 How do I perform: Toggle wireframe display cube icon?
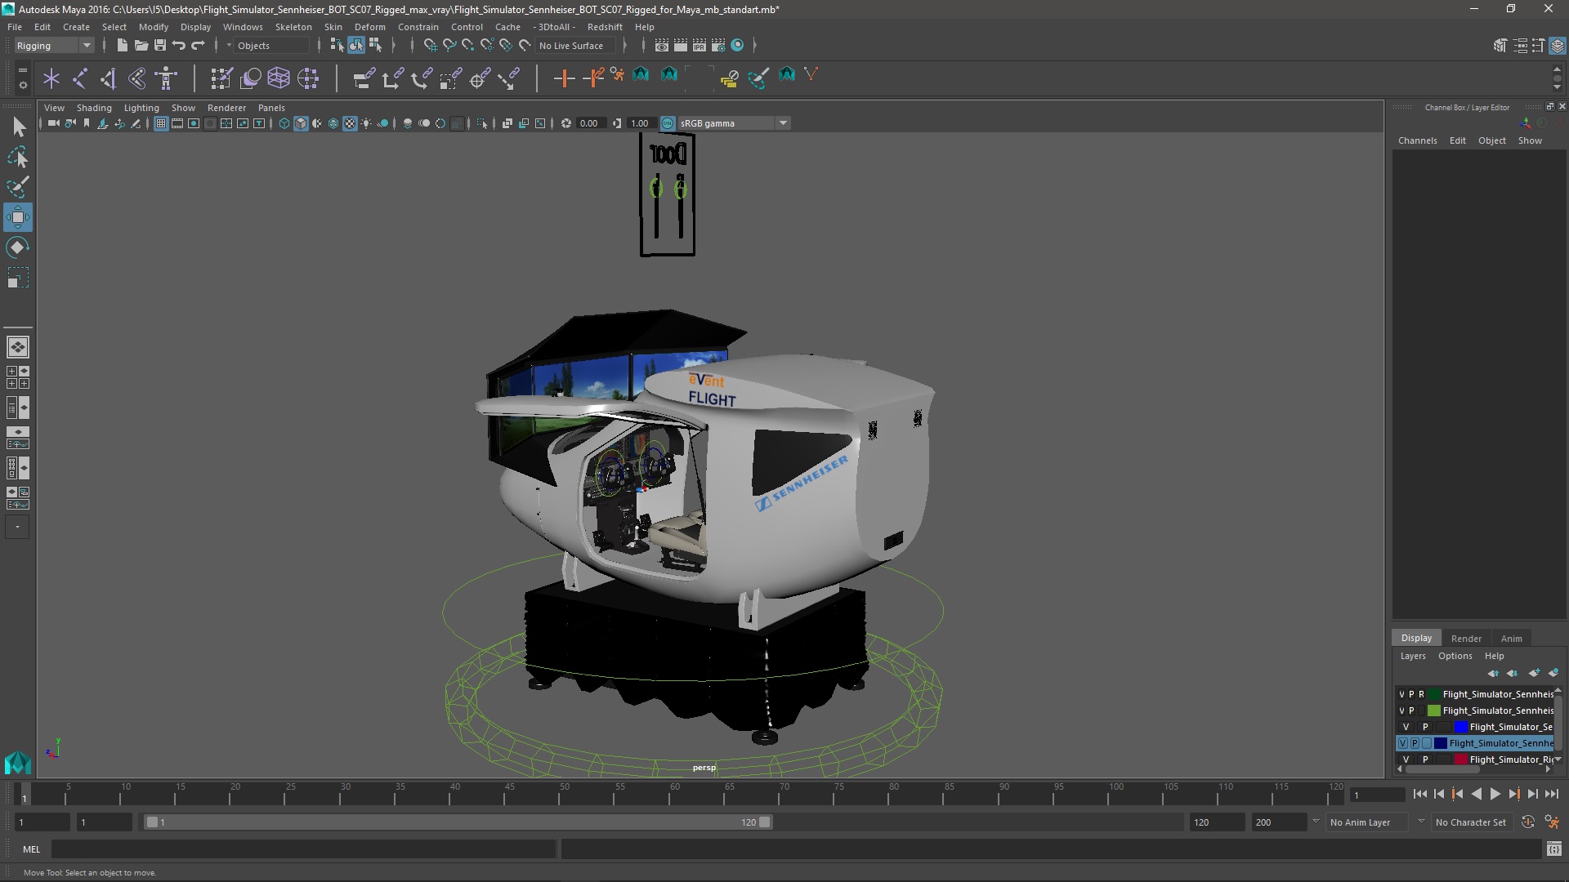[x=284, y=123]
